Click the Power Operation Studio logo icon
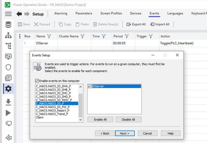 7,5
